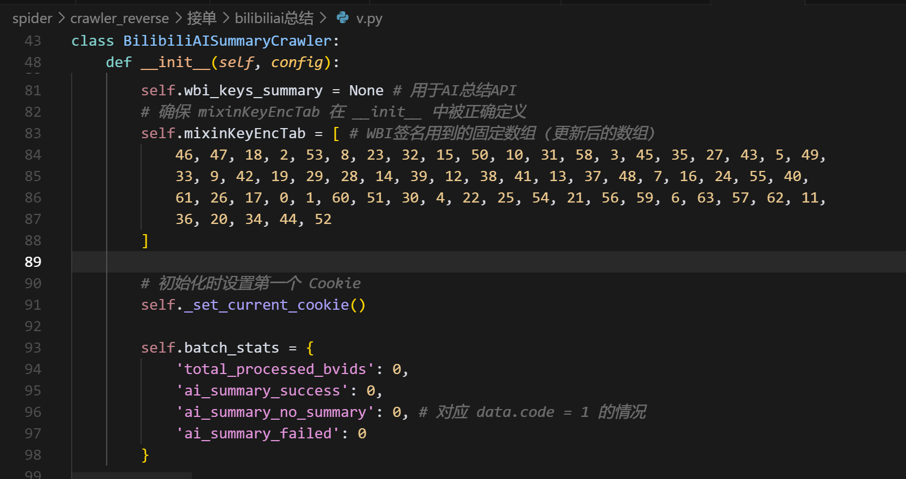Open the 'crawler_reverse' breadcrumb folder

click(x=120, y=19)
